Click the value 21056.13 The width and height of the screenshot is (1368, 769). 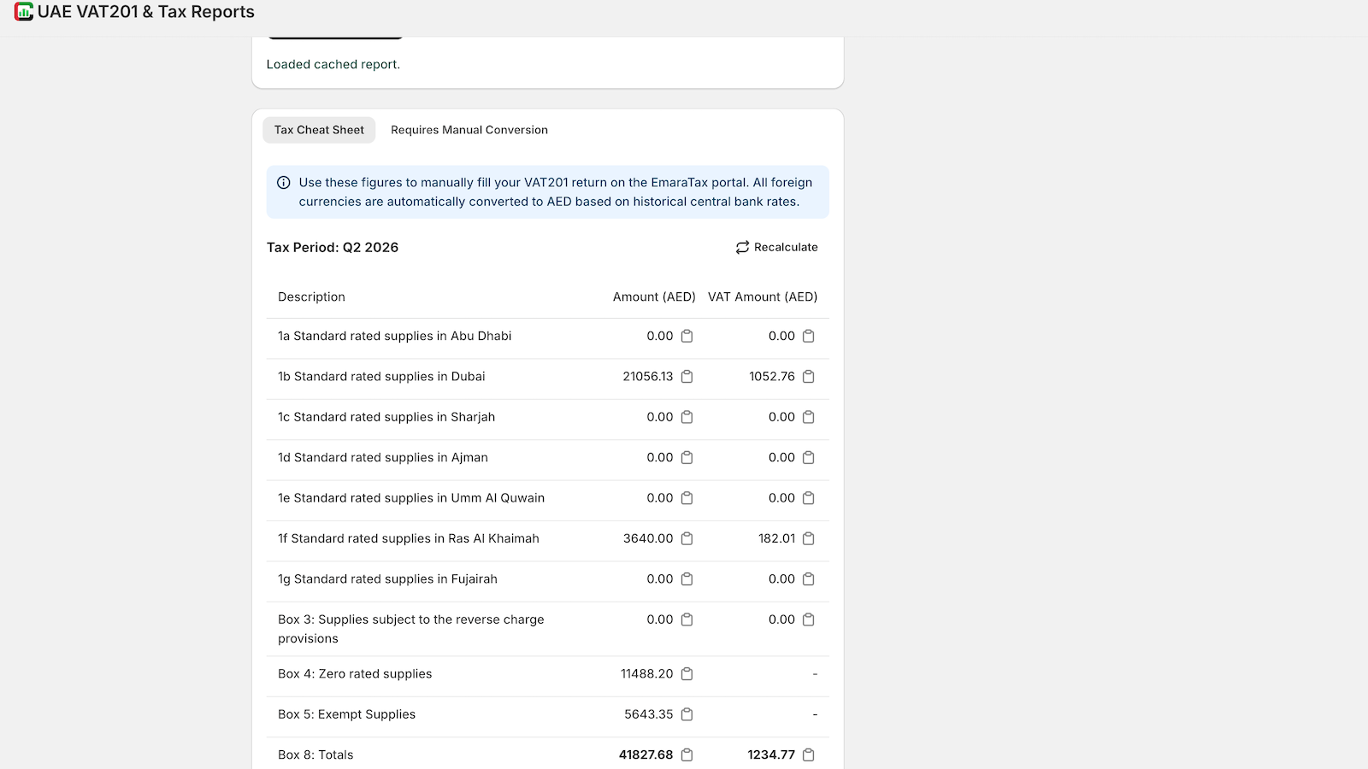pyautogui.click(x=648, y=377)
